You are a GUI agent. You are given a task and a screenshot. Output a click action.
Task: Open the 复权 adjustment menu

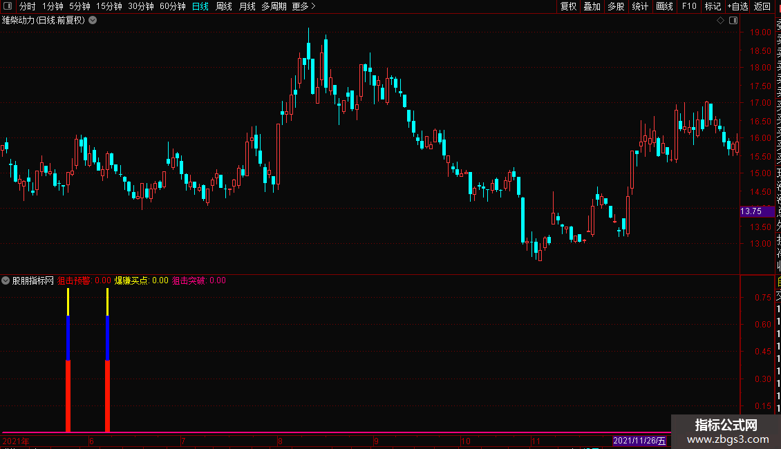coord(568,6)
